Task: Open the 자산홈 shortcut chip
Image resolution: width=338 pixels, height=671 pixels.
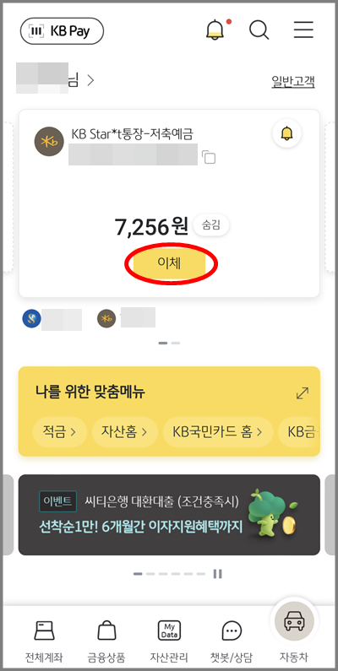Action: [125, 432]
